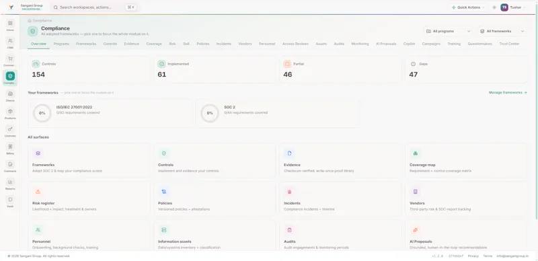
Task: Click the Vendors card icon
Action: [416, 192]
